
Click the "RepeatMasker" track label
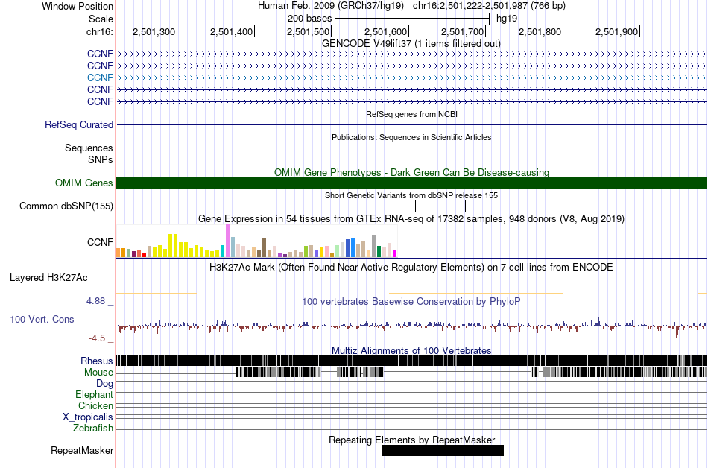point(82,450)
